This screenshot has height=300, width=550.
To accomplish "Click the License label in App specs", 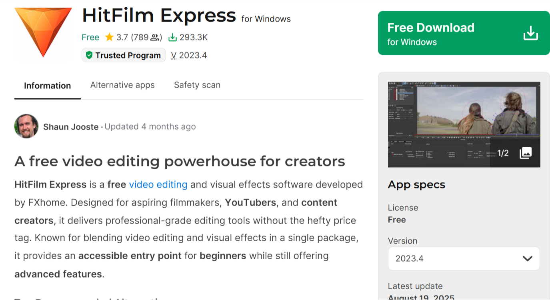I will click(403, 208).
